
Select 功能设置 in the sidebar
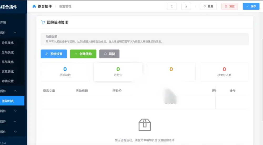(8, 81)
